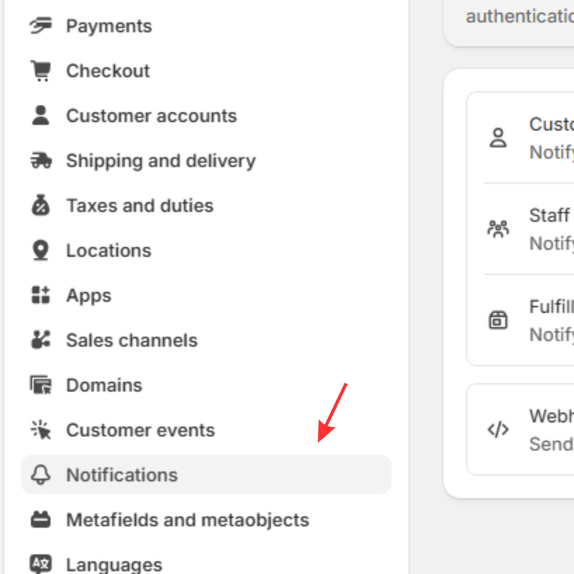Click the Shipping and delivery truck icon
This screenshot has width=574, height=574.
[x=40, y=161]
